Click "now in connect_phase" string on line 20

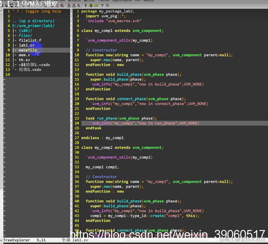click(161, 104)
